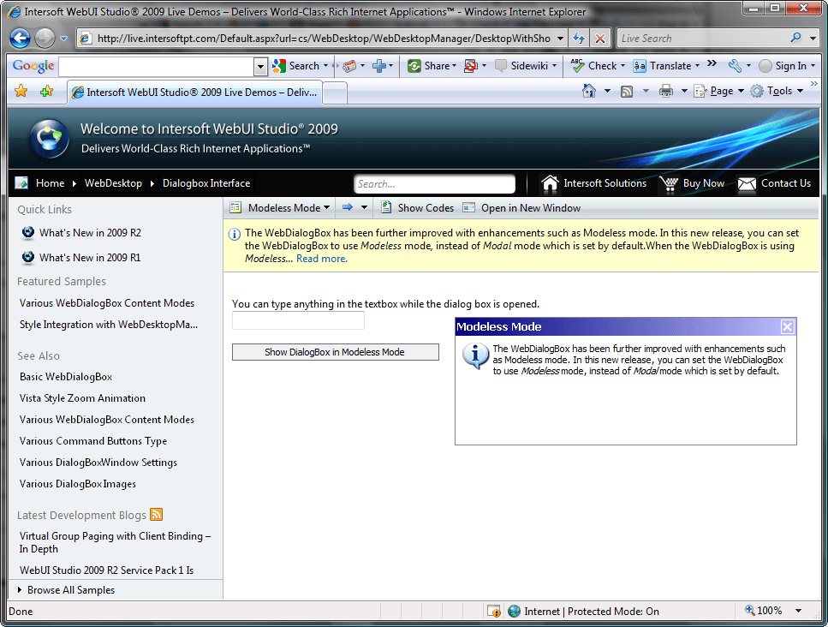Follow the Read more link

[320, 258]
